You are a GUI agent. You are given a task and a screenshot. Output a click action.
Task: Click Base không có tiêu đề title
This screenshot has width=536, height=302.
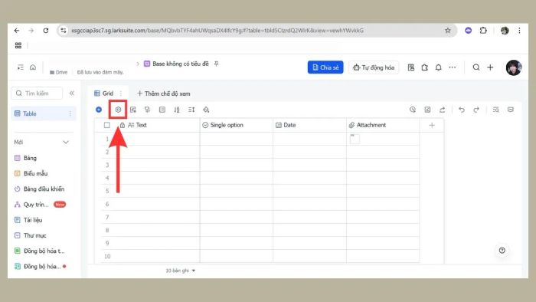pyautogui.click(x=181, y=64)
